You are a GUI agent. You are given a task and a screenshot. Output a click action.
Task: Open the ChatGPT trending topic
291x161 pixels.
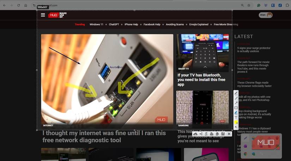(114, 24)
